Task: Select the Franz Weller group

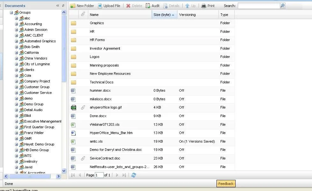Action: (34, 133)
